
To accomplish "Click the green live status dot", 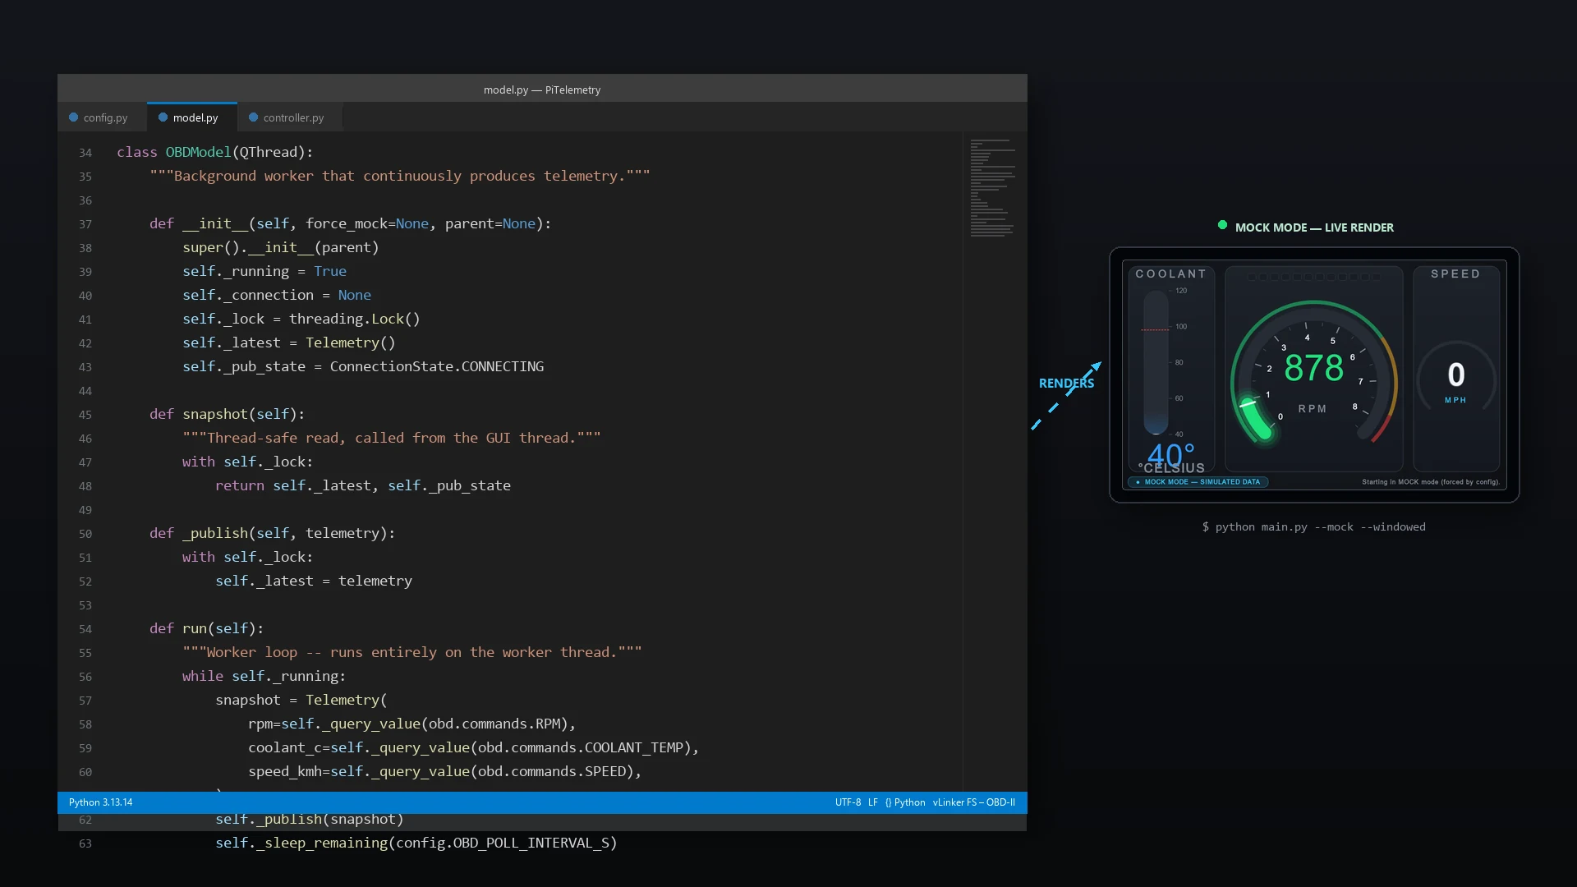I will (1222, 225).
